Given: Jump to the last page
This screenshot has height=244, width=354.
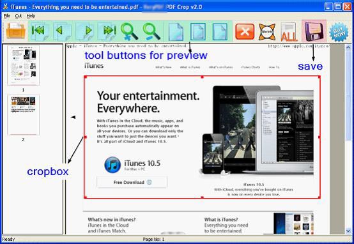Looking at the screenshot, I should point(107,31).
